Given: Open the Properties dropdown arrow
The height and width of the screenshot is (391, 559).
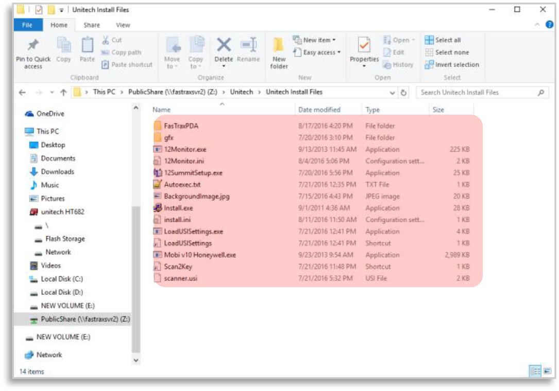Looking at the screenshot, I should (x=364, y=66).
